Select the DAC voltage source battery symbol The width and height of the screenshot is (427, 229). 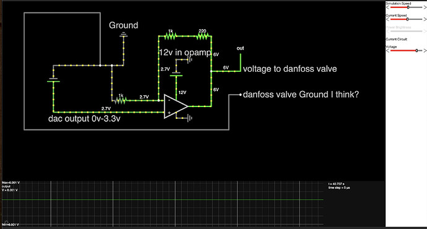[x=53, y=80]
